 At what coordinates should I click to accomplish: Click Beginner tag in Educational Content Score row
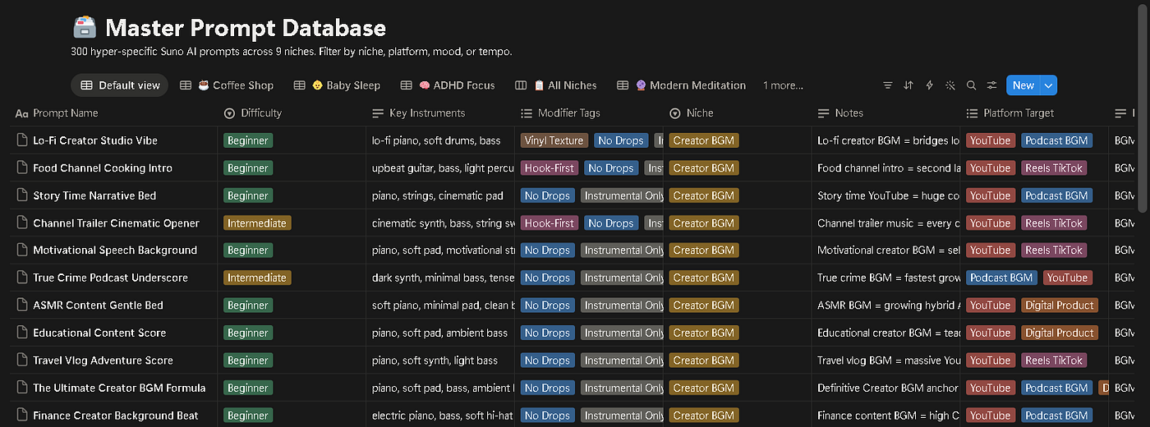[x=248, y=333]
